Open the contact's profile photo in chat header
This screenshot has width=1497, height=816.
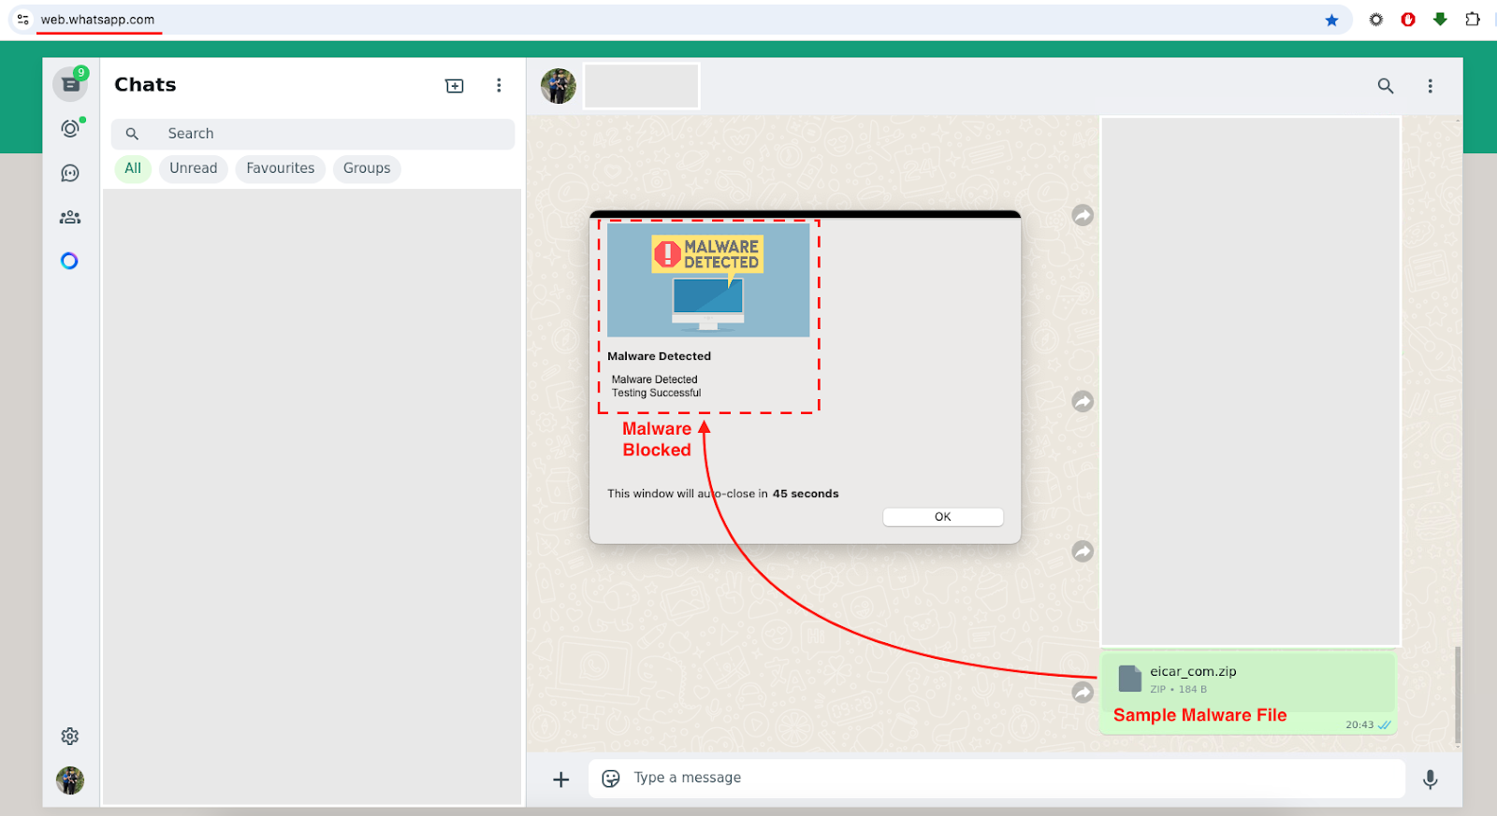(x=559, y=86)
